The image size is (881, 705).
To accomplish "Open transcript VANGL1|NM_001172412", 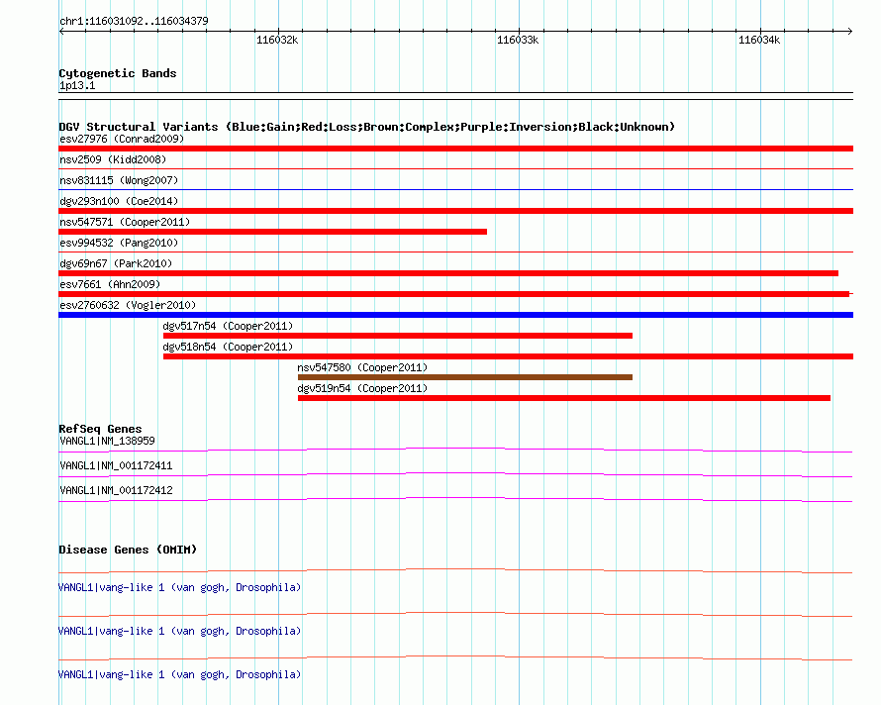I will click(116, 490).
